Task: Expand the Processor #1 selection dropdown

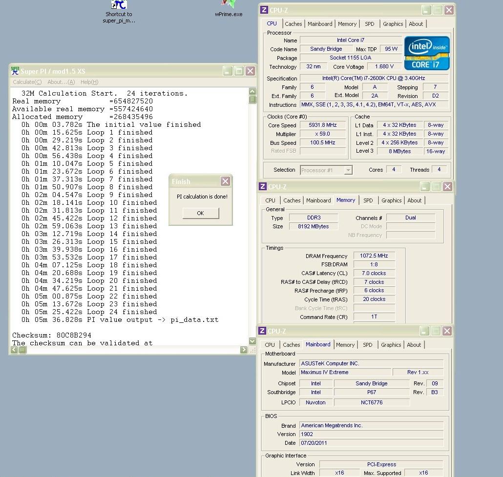Action: 348,170
